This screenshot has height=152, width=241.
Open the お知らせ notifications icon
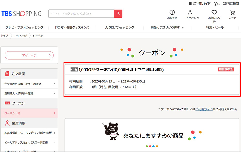(x=172, y=12)
